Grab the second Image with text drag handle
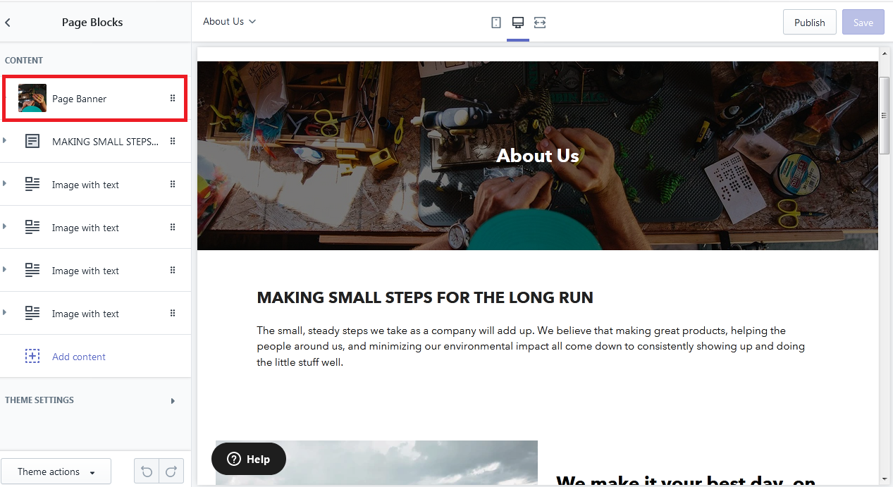The width and height of the screenshot is (893, 487). click(x=173, y=228)
